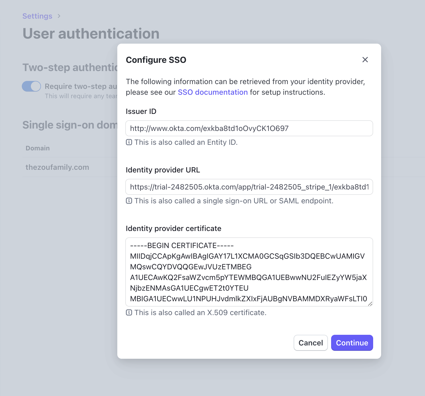Click the Cancel button

pyautogui.click(x=311, y=343)
